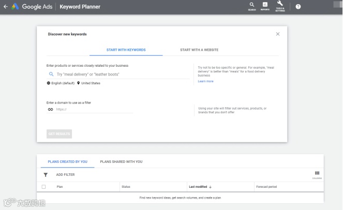
Task: Open the Search icon in top bar
Action: (252, 6)
